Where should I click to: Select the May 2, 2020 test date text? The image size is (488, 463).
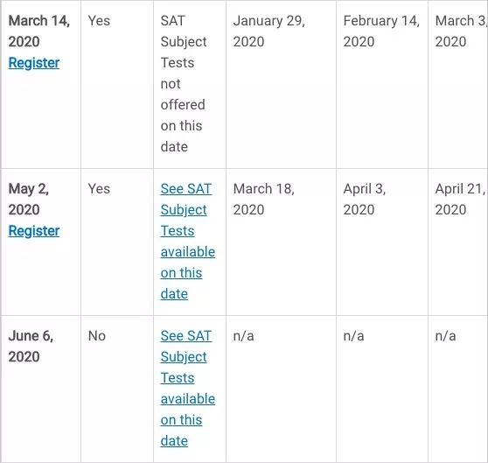[x=28, y=199]
